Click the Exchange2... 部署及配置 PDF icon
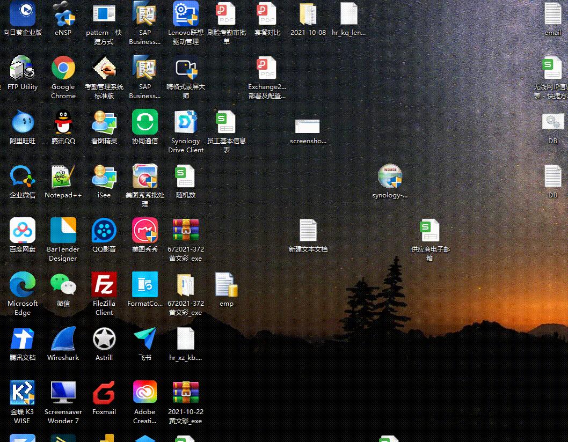 pyautogui.click(x=267, y=68)
